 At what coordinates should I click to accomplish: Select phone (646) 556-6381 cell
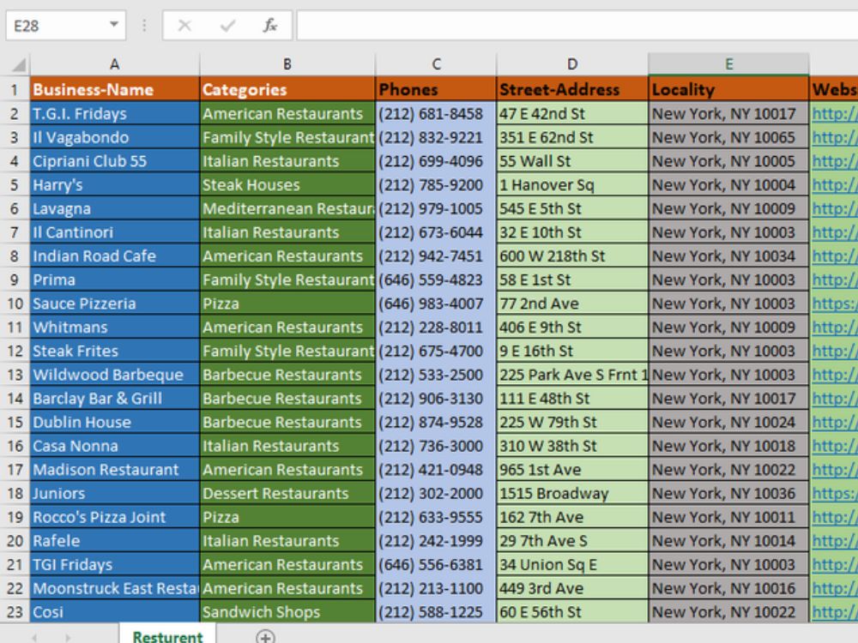pos(436,565)
